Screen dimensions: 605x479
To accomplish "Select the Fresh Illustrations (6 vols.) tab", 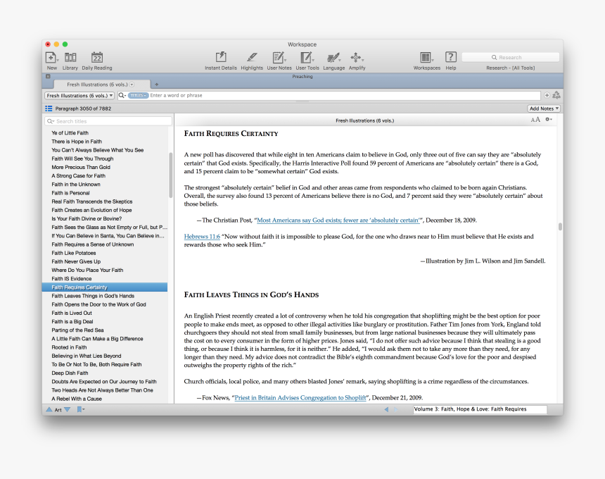I will click(101, 85).
